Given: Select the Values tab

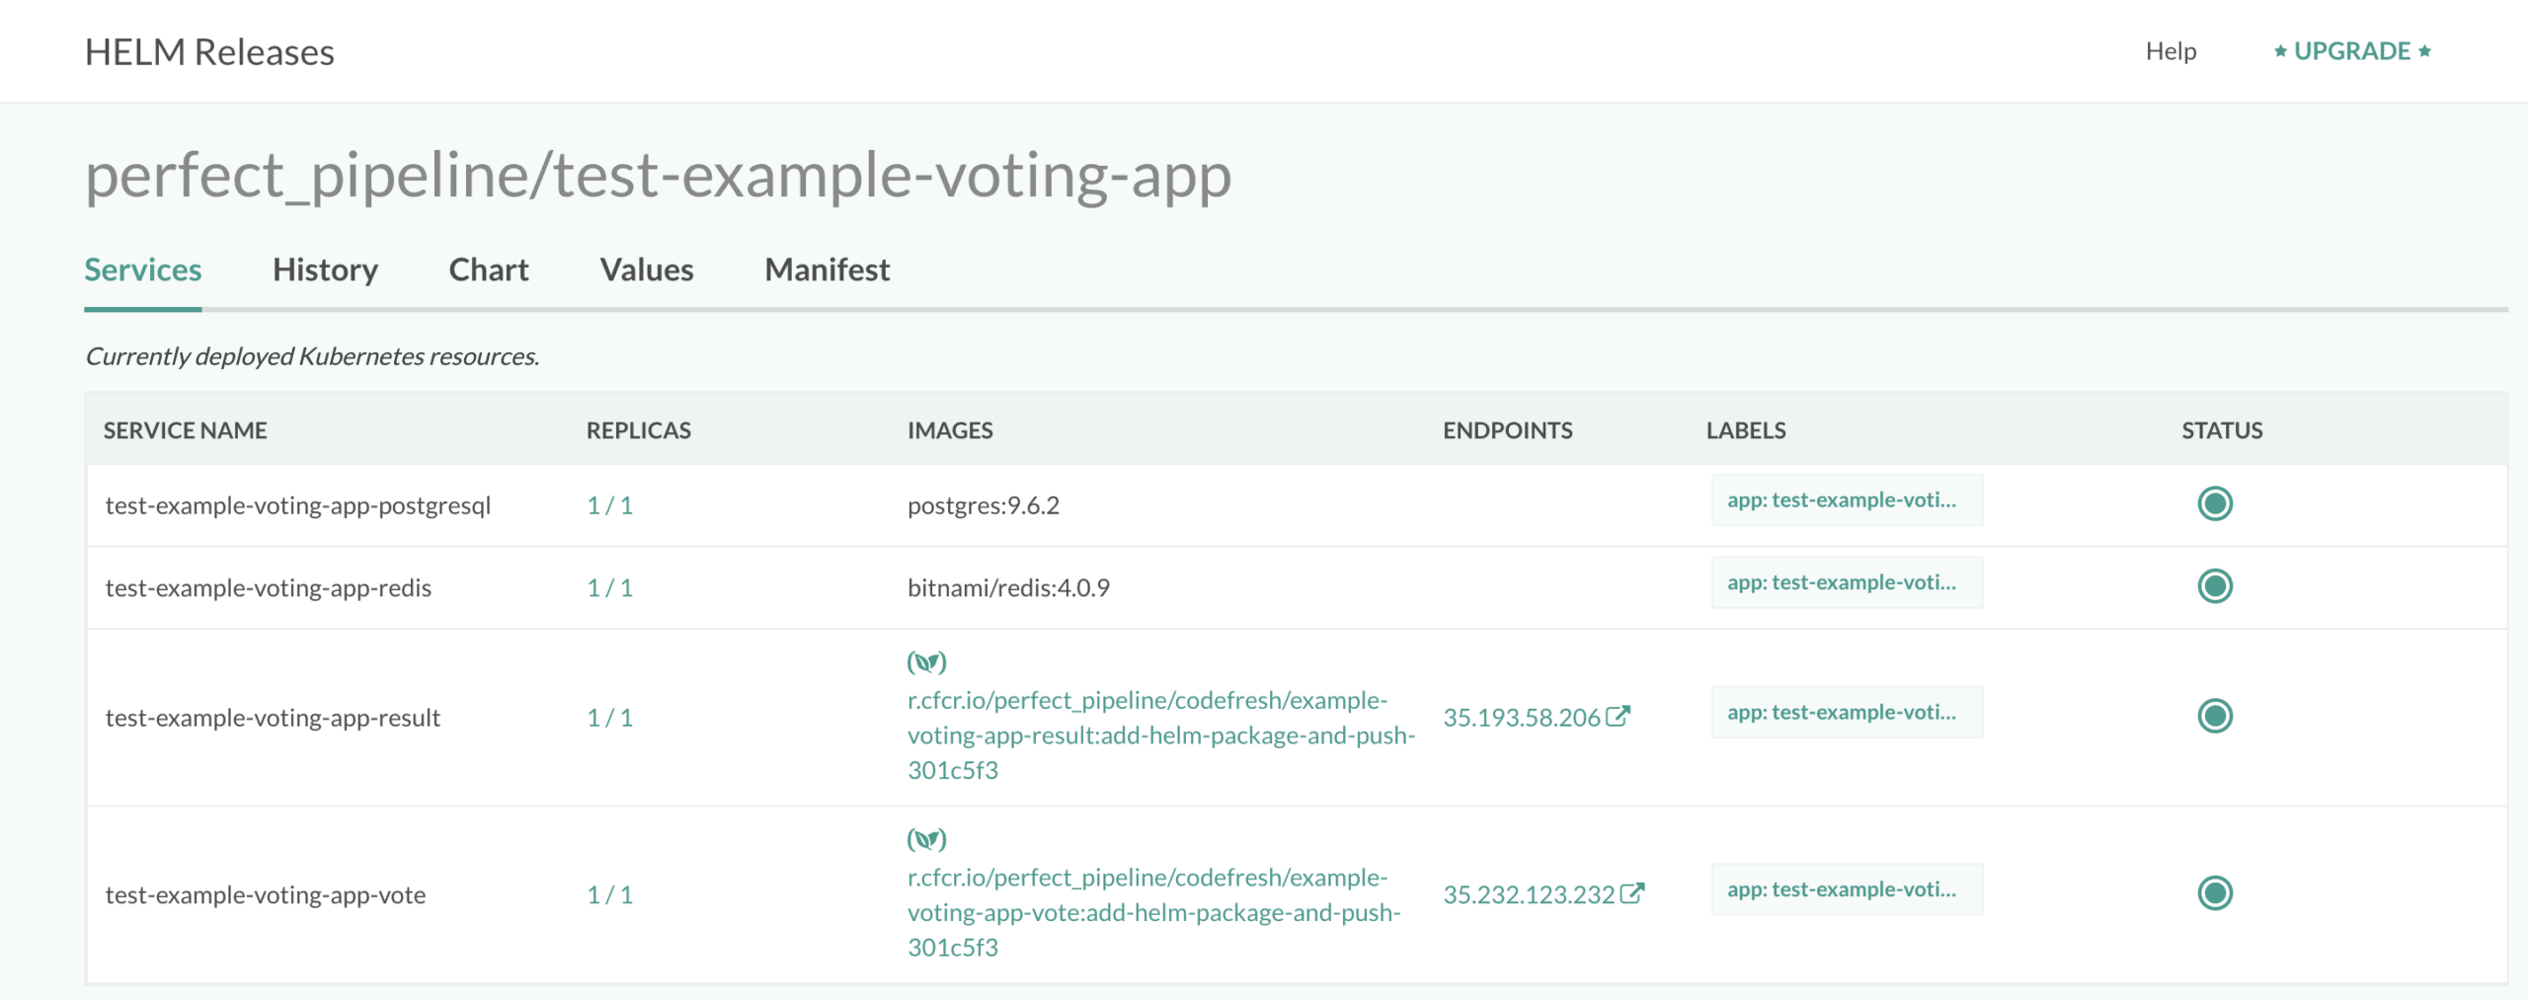Looking at the screenshot, I should click(646, 269).
